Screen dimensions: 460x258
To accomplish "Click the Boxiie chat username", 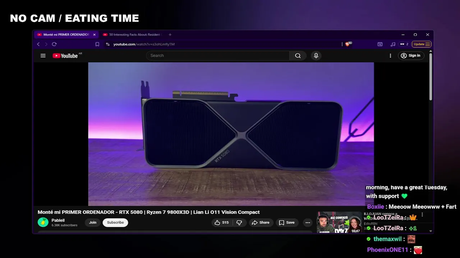I will point(376,207).
